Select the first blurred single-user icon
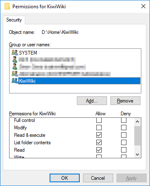150x186 pixels. [15, 60]
